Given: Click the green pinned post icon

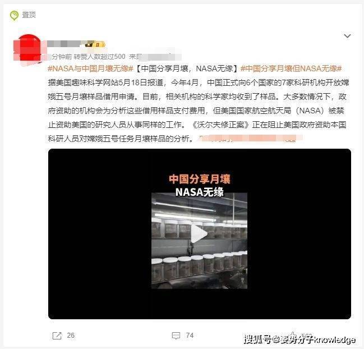Looking at the screenshot, I should pos(14,16).
